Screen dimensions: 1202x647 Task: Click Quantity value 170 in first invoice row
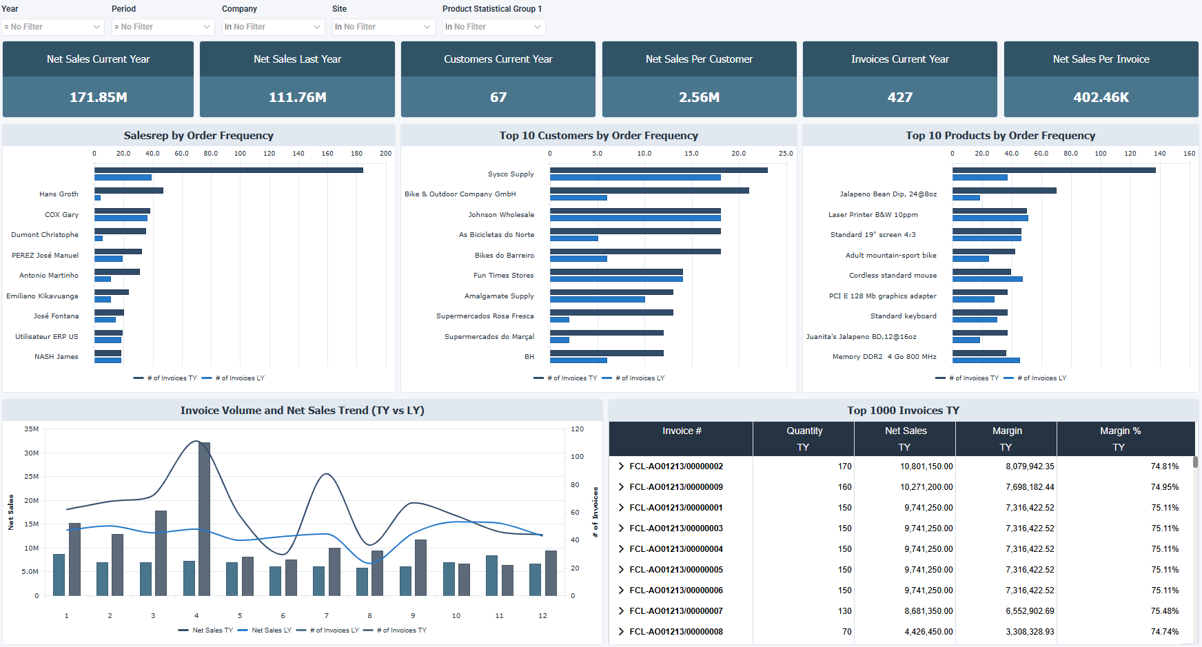pyautogui.click(x=845, y=466)
